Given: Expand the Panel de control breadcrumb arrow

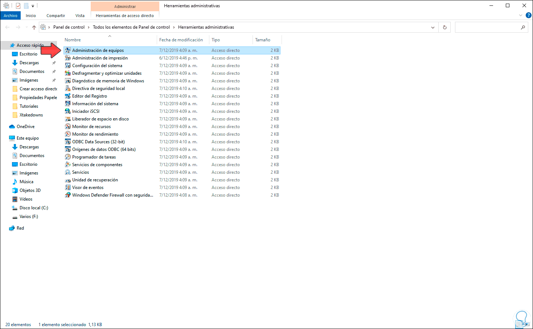Looking at the screenshot, I should point(89,27).
